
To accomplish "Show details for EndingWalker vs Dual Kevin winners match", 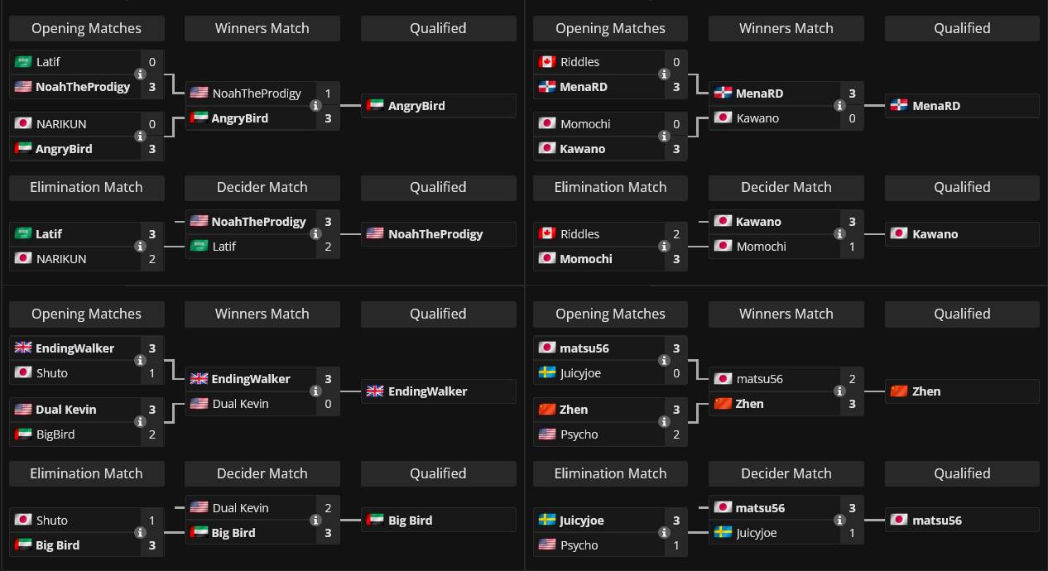I will [x=315, y=391].
